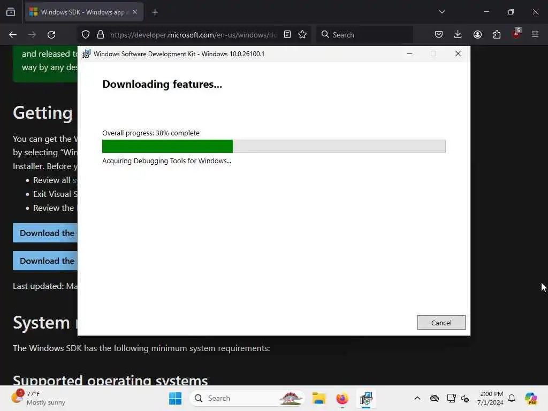Viewport: 548px width, 411px height.
Task: Close the Windows Software Development Kit dialog
Action: [458, 54]
